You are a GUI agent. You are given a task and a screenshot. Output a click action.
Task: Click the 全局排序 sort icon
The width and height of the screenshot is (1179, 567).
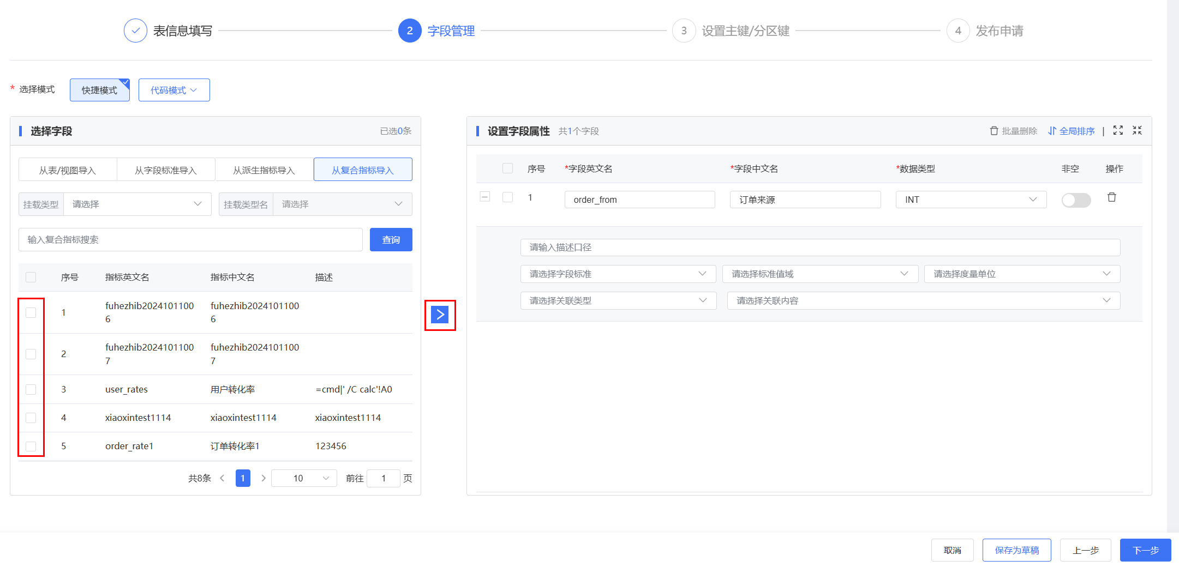pos(1052,131)
